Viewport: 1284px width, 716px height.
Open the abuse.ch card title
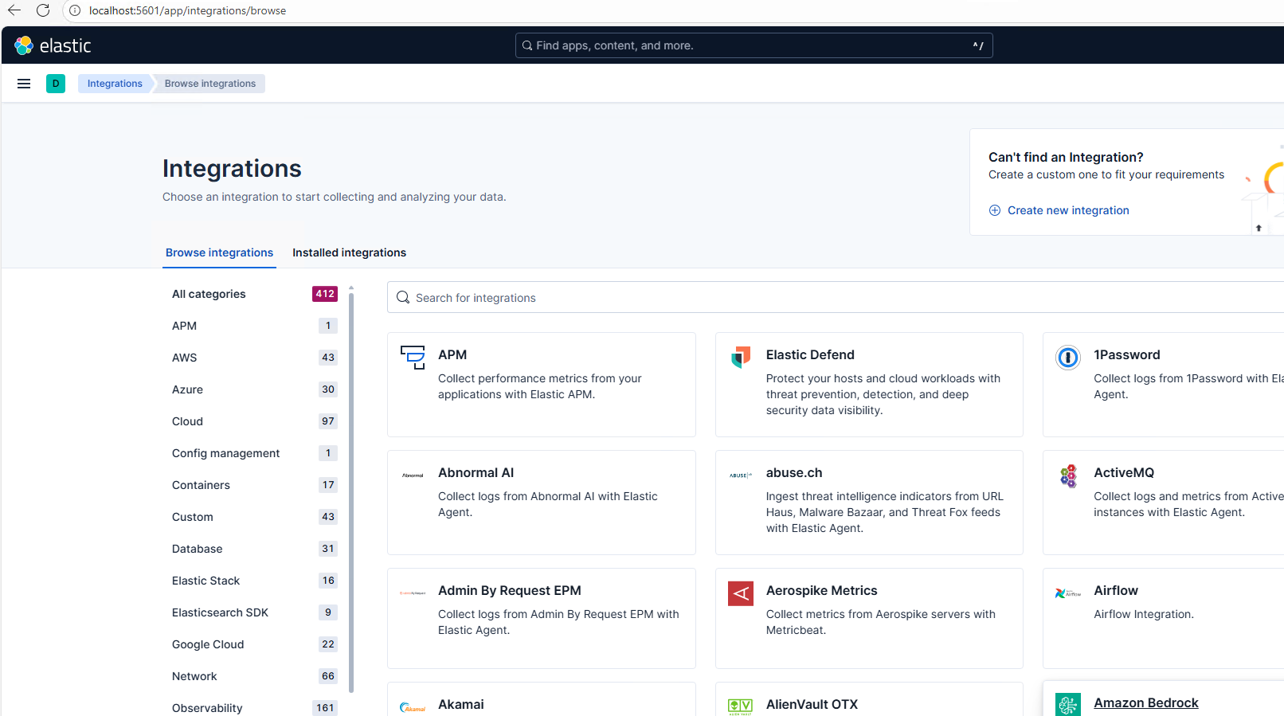(x=794, y=472)
